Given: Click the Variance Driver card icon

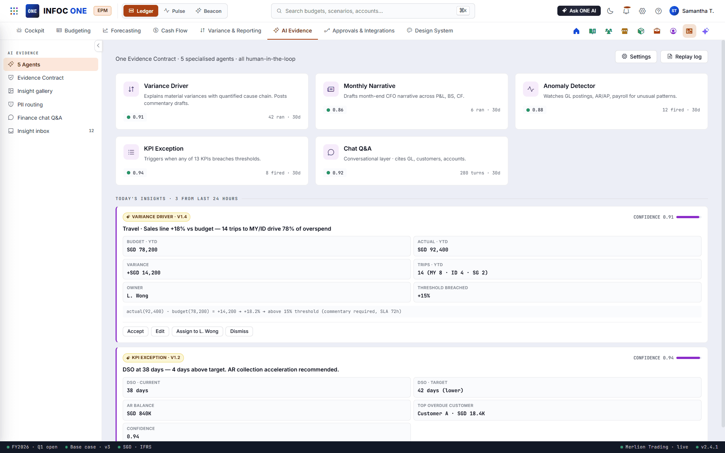Looking at the screenshot, I should click(x=131, y=89).
